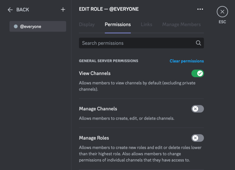Screen dimensions: 235x170
Task: Click 'Allows members to create new roles' description
Action: (x=140, y=154)
